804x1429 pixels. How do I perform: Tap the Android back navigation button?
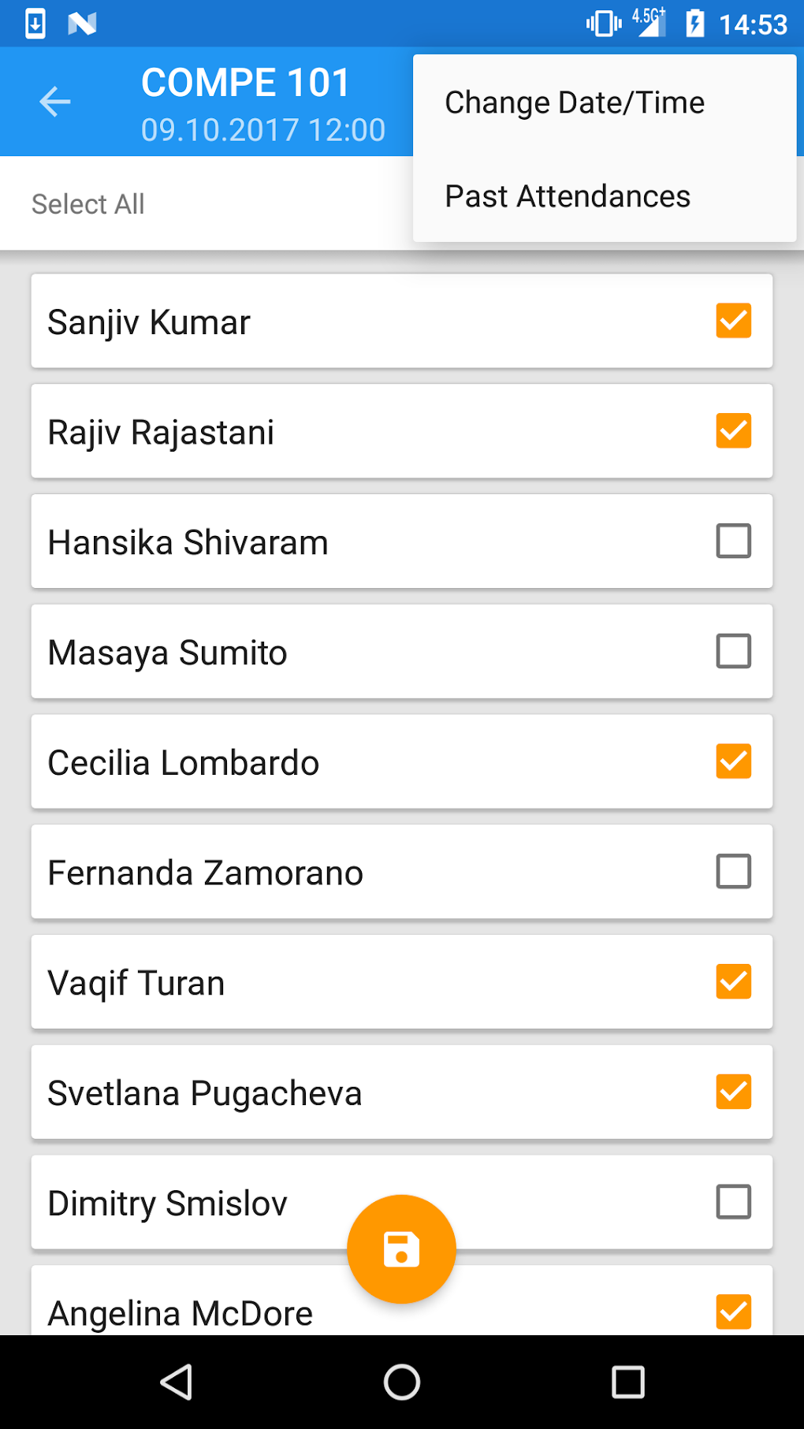point(177,1382)
